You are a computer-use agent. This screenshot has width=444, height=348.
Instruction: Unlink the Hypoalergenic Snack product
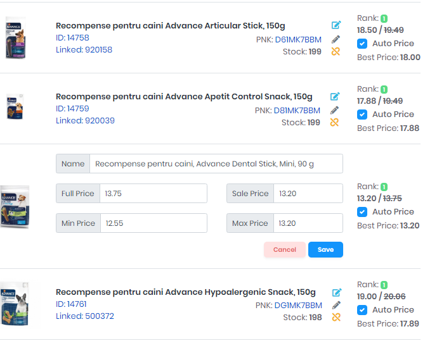click(x=336, y=317)
